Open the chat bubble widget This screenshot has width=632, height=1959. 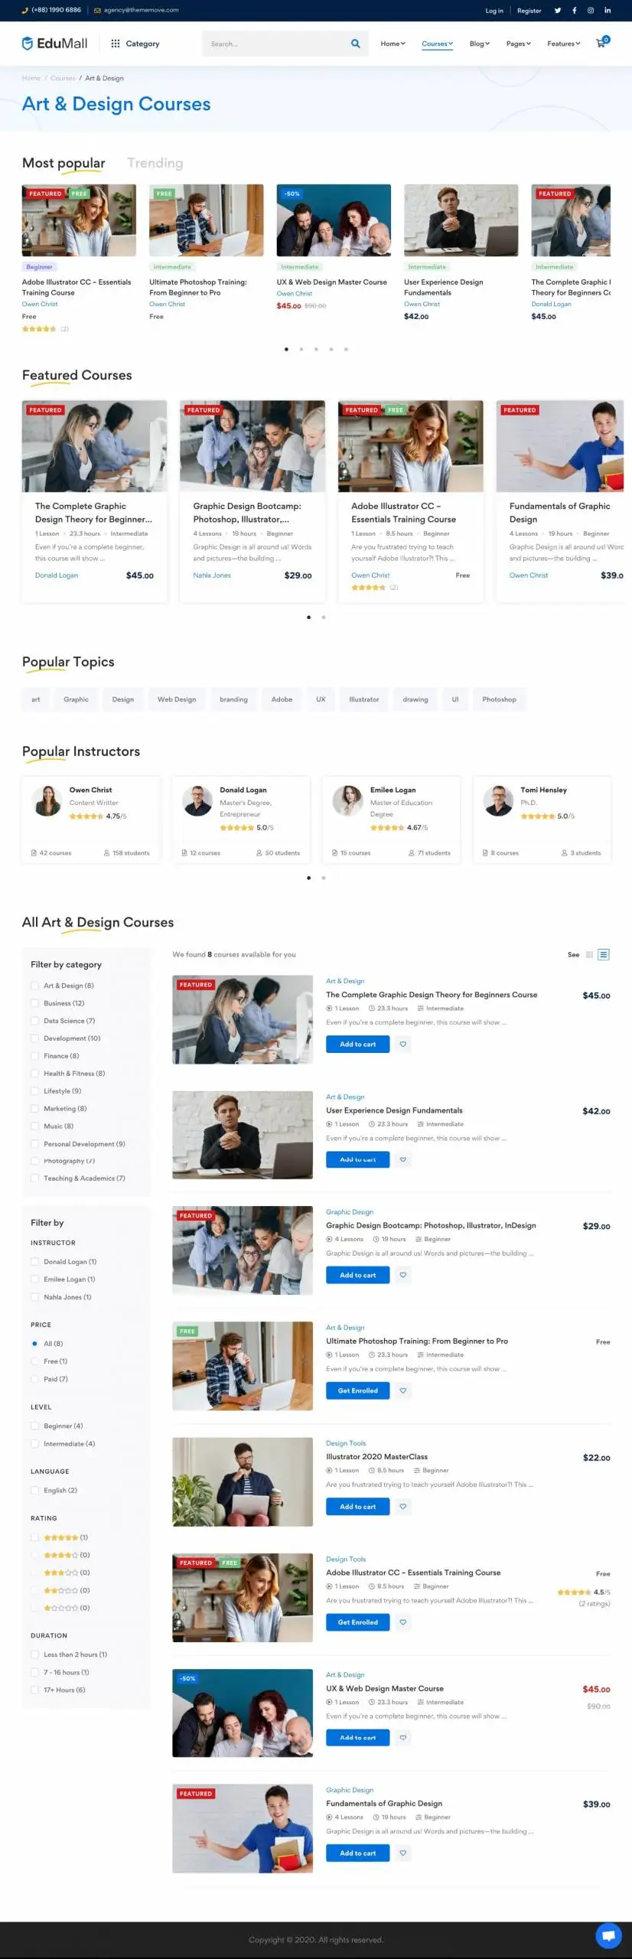(x=608, y=1936)
